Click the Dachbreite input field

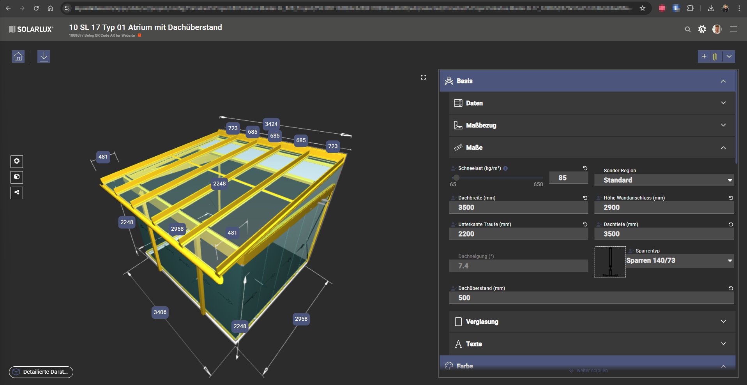tap(518, 208)
